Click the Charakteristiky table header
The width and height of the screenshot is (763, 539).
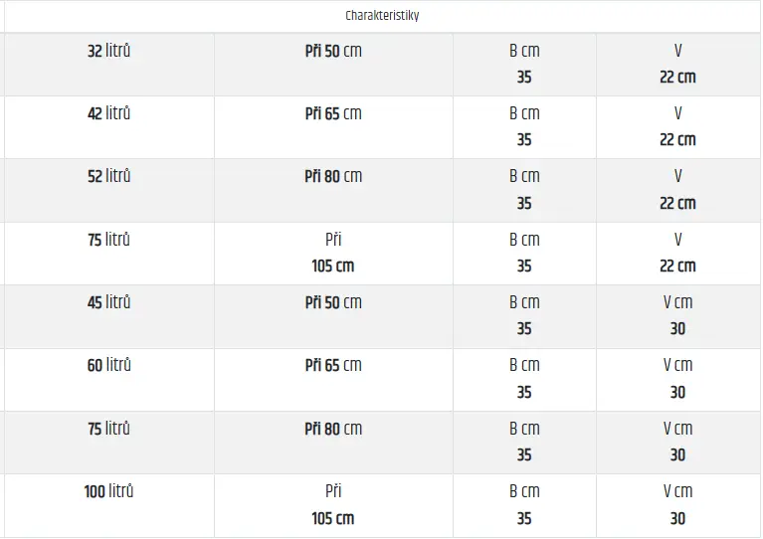pyautogui.click(x=382, y=16)
